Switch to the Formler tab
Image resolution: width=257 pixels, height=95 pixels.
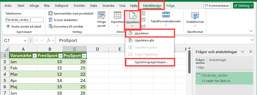[x=80, y=6]
